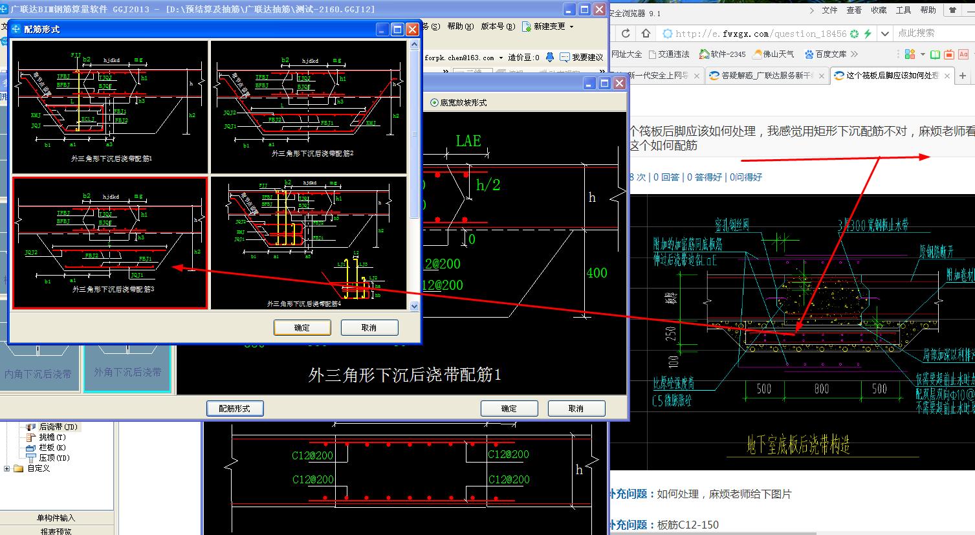975x535 pixels.
Task: Select 外三角形下沉后浇带配筋3 thumbnail
Action: [x=110, y=243]
